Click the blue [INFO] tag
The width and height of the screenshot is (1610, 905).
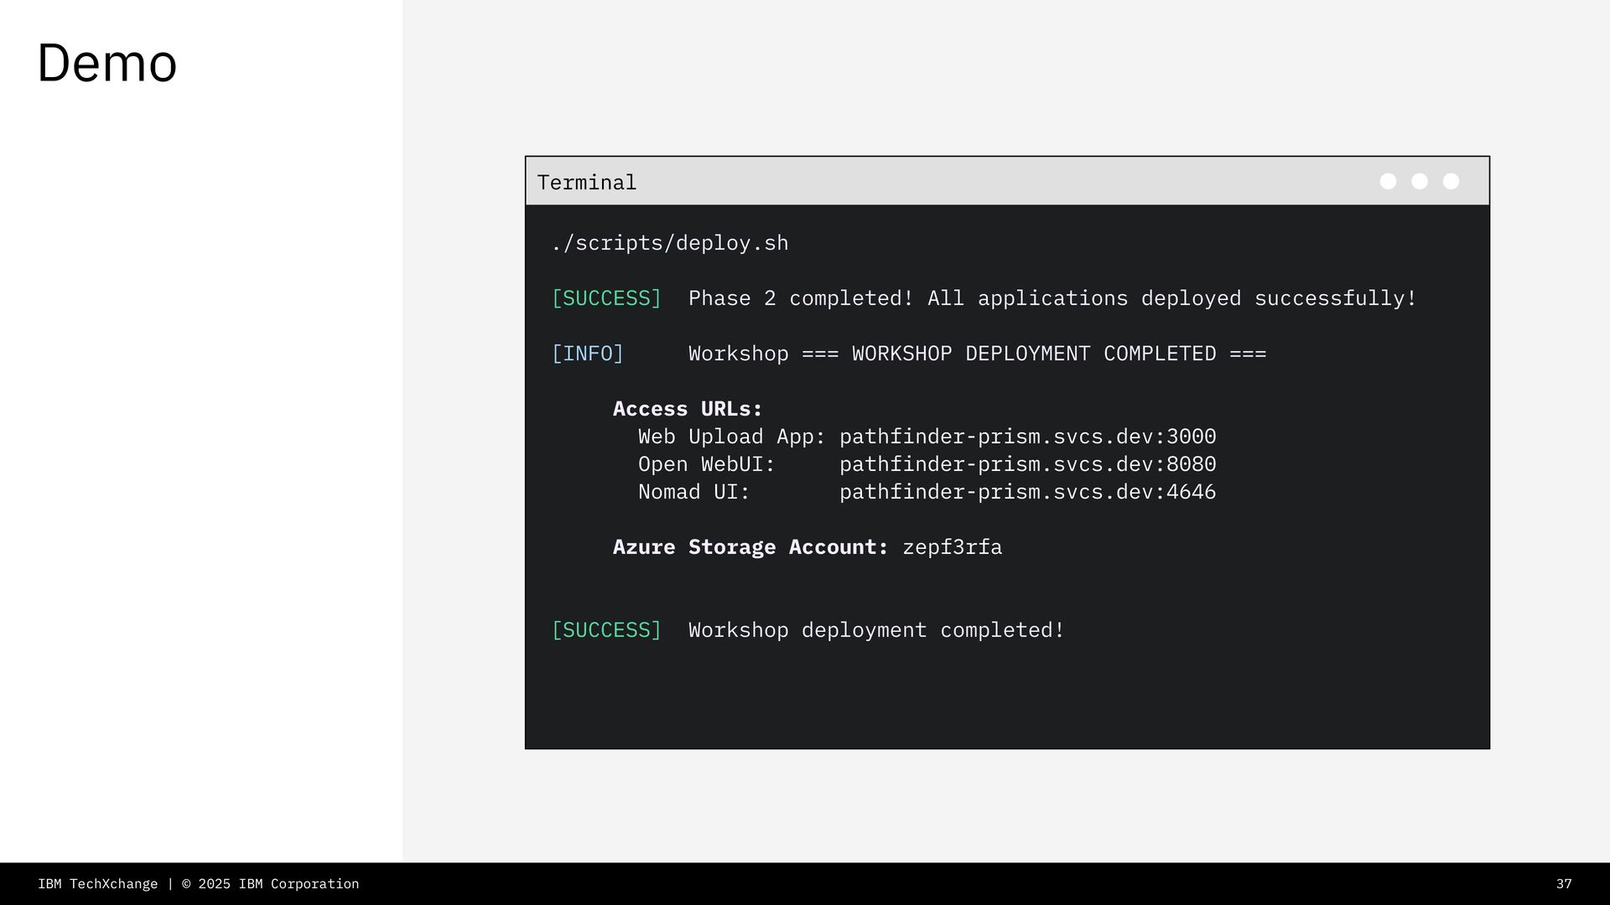pyautogui.click(x=587, y=354)
